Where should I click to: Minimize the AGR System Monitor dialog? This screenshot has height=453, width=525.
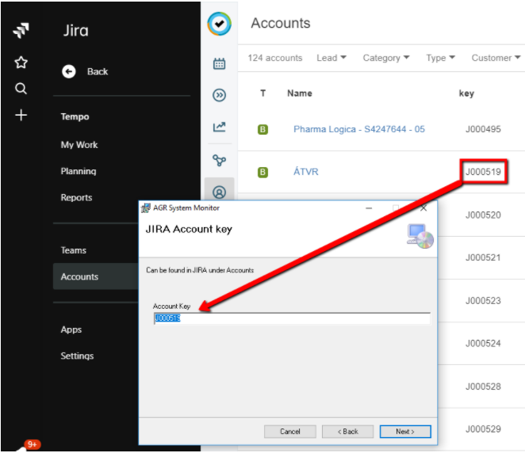[369, 208]
